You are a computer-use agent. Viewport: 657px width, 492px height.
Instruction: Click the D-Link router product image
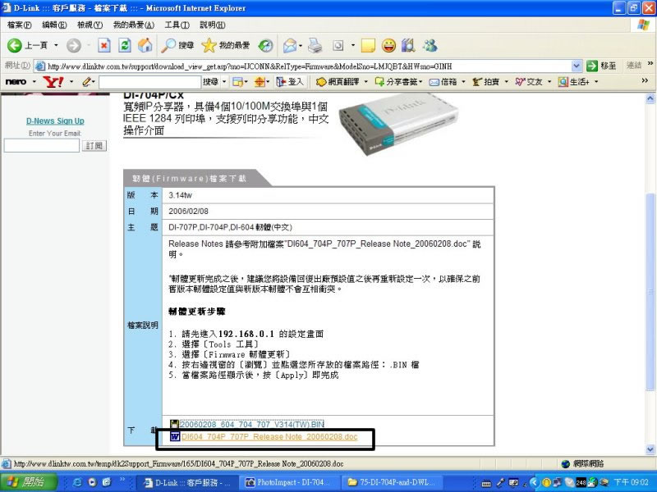point(398,123)
